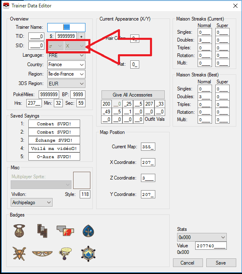This screenshot has width=242, height=274.
Task: Click the Save button
Action: (221, 262)
